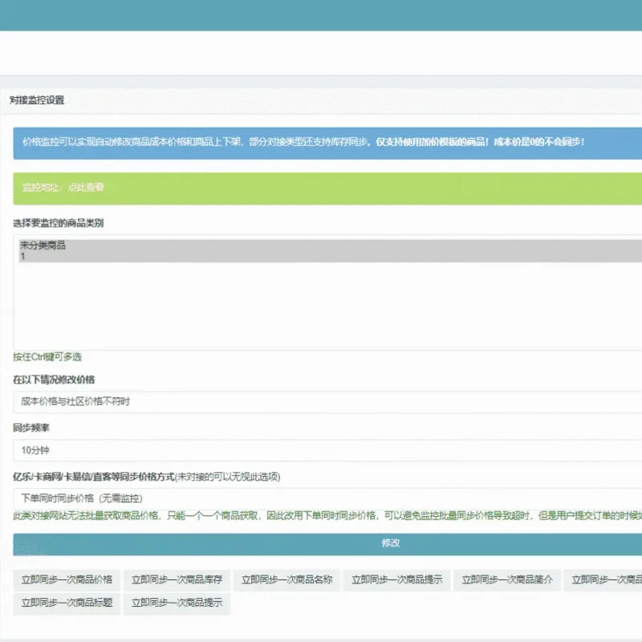Click 立即同步一次商品价格 button
Viewport: 642px width, 642px height.
tap(67, 579)
